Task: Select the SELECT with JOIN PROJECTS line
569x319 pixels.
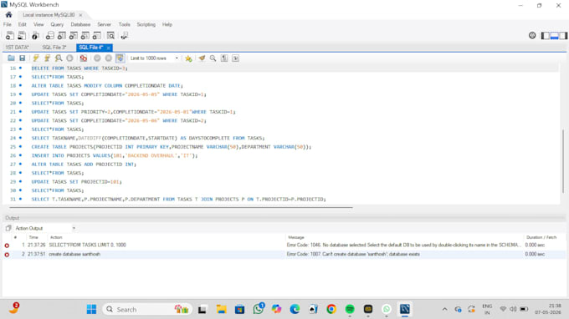Action: tap(178, 199)
